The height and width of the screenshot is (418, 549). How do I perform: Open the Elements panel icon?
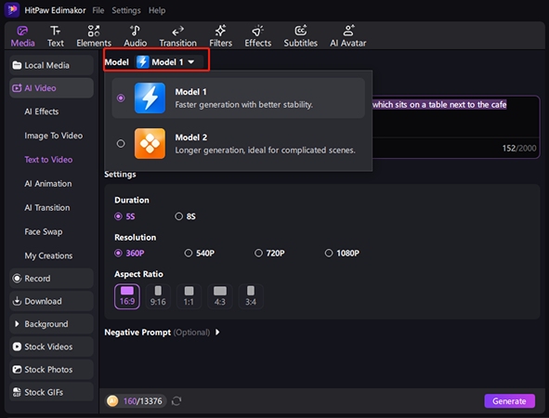point(94,31)
